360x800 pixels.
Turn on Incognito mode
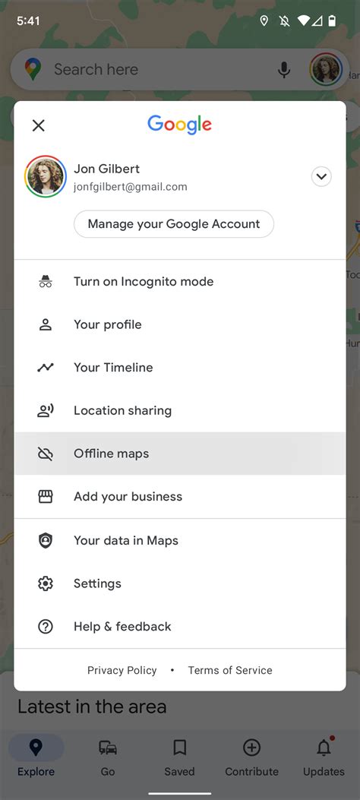(x=180, y=282)
